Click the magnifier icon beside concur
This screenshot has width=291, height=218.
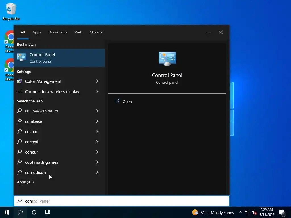point(19,152)
